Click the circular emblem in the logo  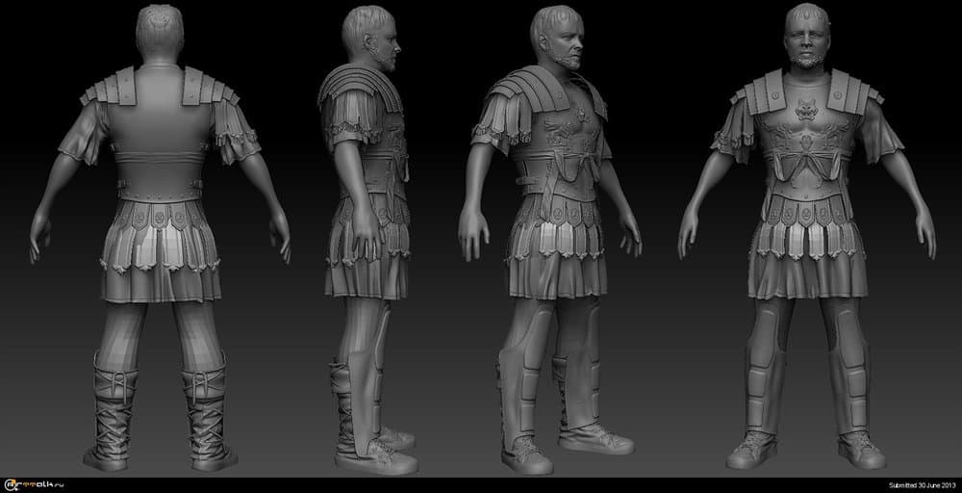(x=11, y=483)
